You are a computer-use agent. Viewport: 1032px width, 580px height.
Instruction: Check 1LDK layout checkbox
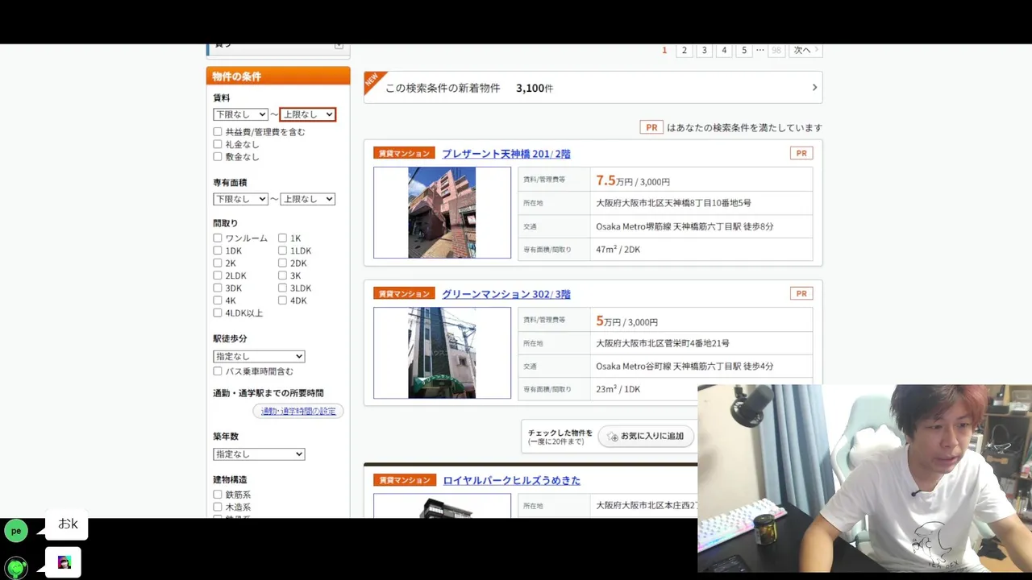[x=282, y=251]
